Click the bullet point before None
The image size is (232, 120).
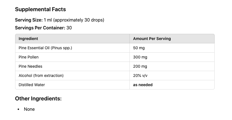[18, 109]
